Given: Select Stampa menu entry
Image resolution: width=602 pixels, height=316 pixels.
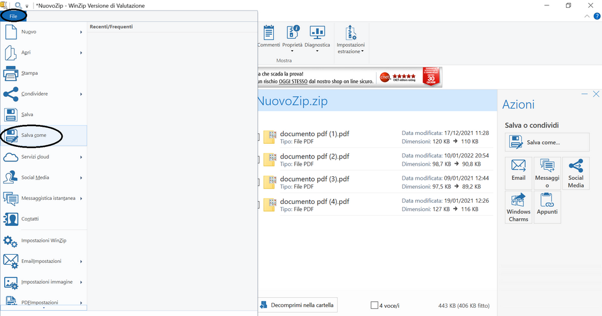Looking at the screenshot, I should [x=44, y=73].
